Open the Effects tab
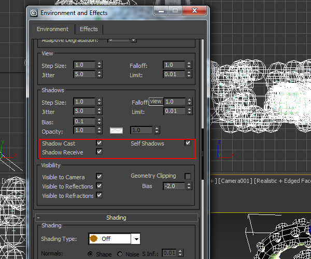The height and width of the screenshot is (259, 311). 89,29
